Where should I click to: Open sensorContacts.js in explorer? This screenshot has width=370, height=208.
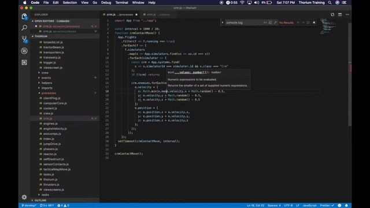pyautogui.click(x=56, y=164)
